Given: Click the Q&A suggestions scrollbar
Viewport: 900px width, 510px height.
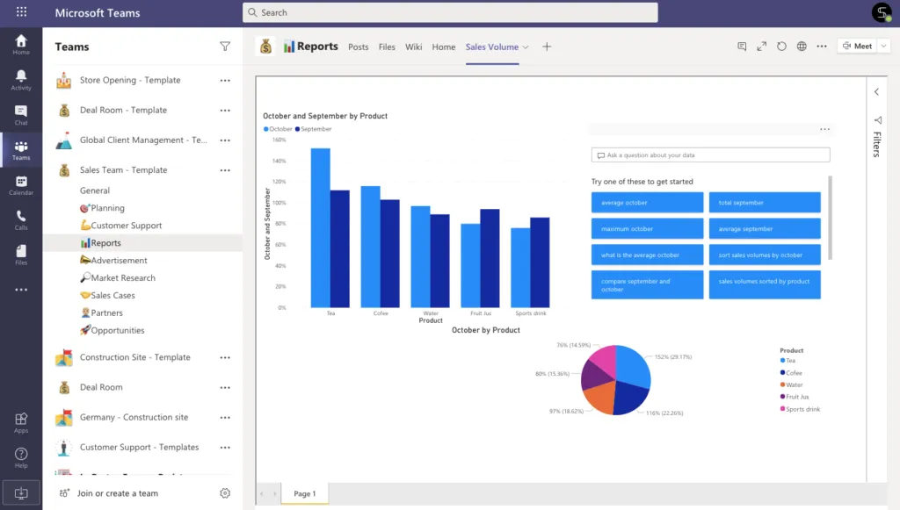Looking at the screenshot, I should point(830,218).
